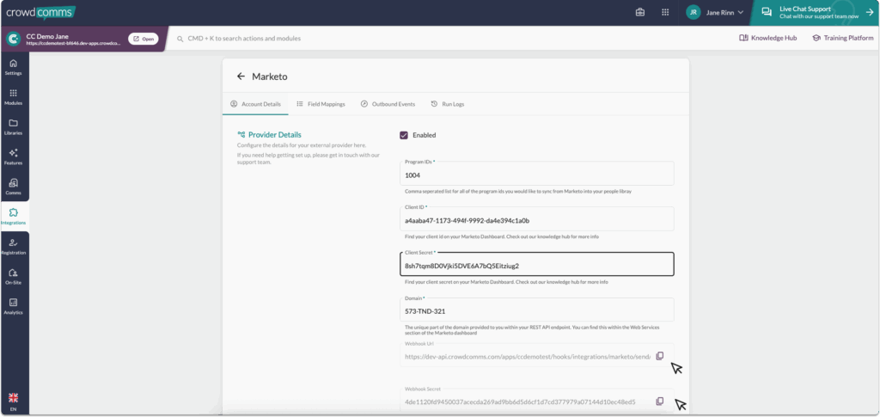Copy the Webhook Url value

[660, 356]
